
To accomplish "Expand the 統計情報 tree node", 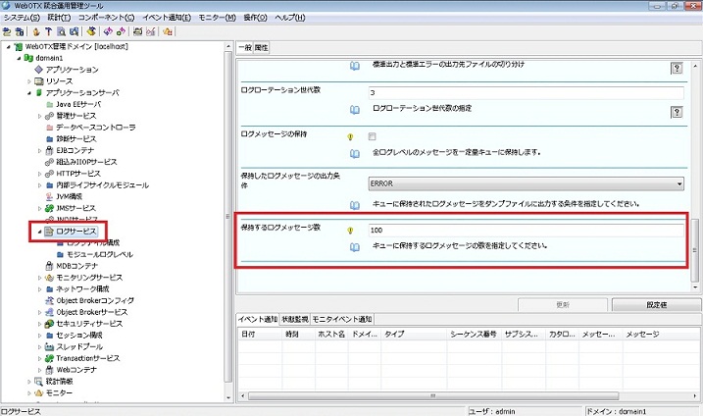I will [29, 382].
